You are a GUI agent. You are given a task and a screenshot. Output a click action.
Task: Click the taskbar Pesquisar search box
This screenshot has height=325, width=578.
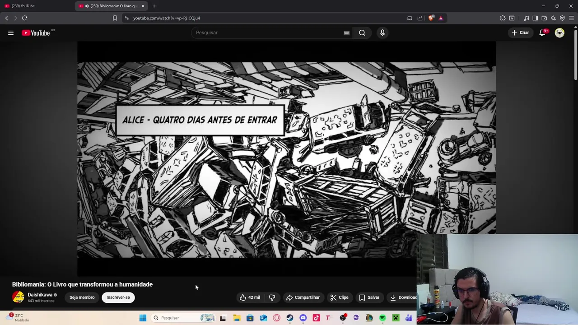point(183,318)
